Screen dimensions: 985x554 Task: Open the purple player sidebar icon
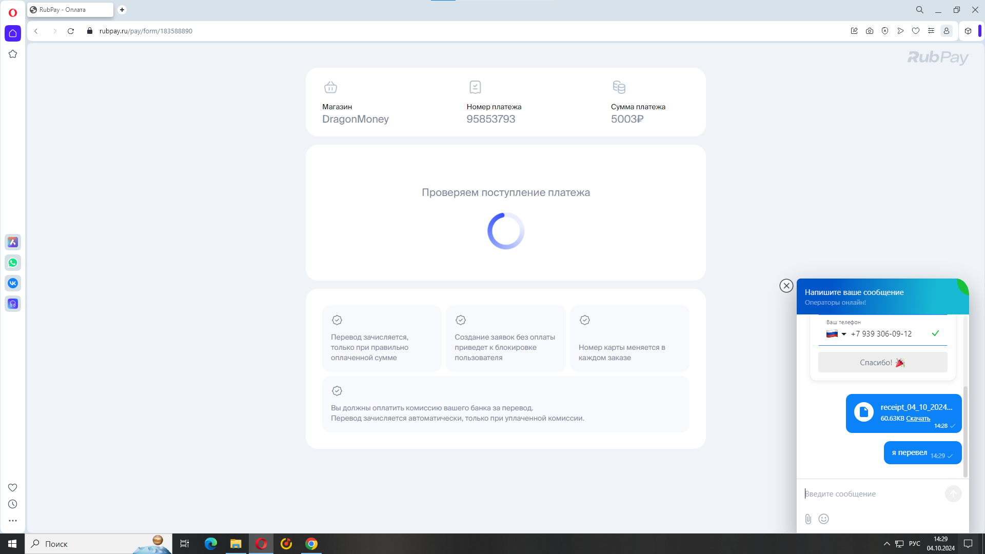click(13, 304)
